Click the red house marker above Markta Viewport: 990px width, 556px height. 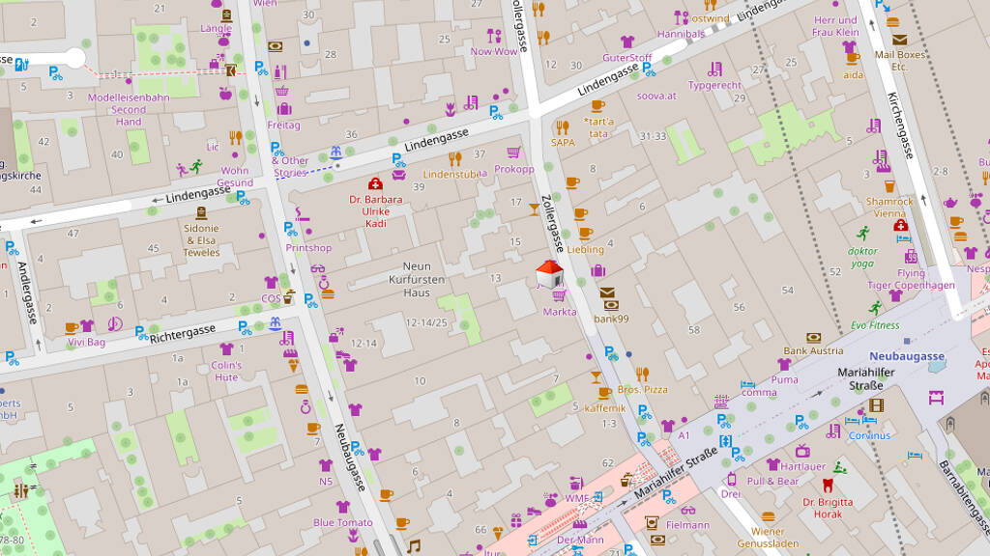(x=549, y=274)
